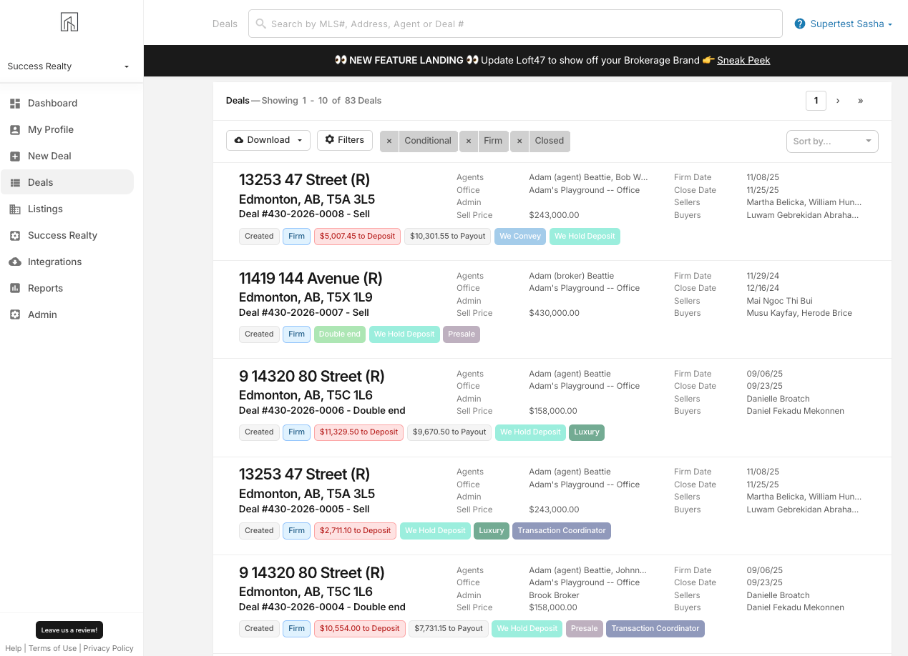Open the Sort by dropdown
908x656 pixels.
(x=831, y=141)
